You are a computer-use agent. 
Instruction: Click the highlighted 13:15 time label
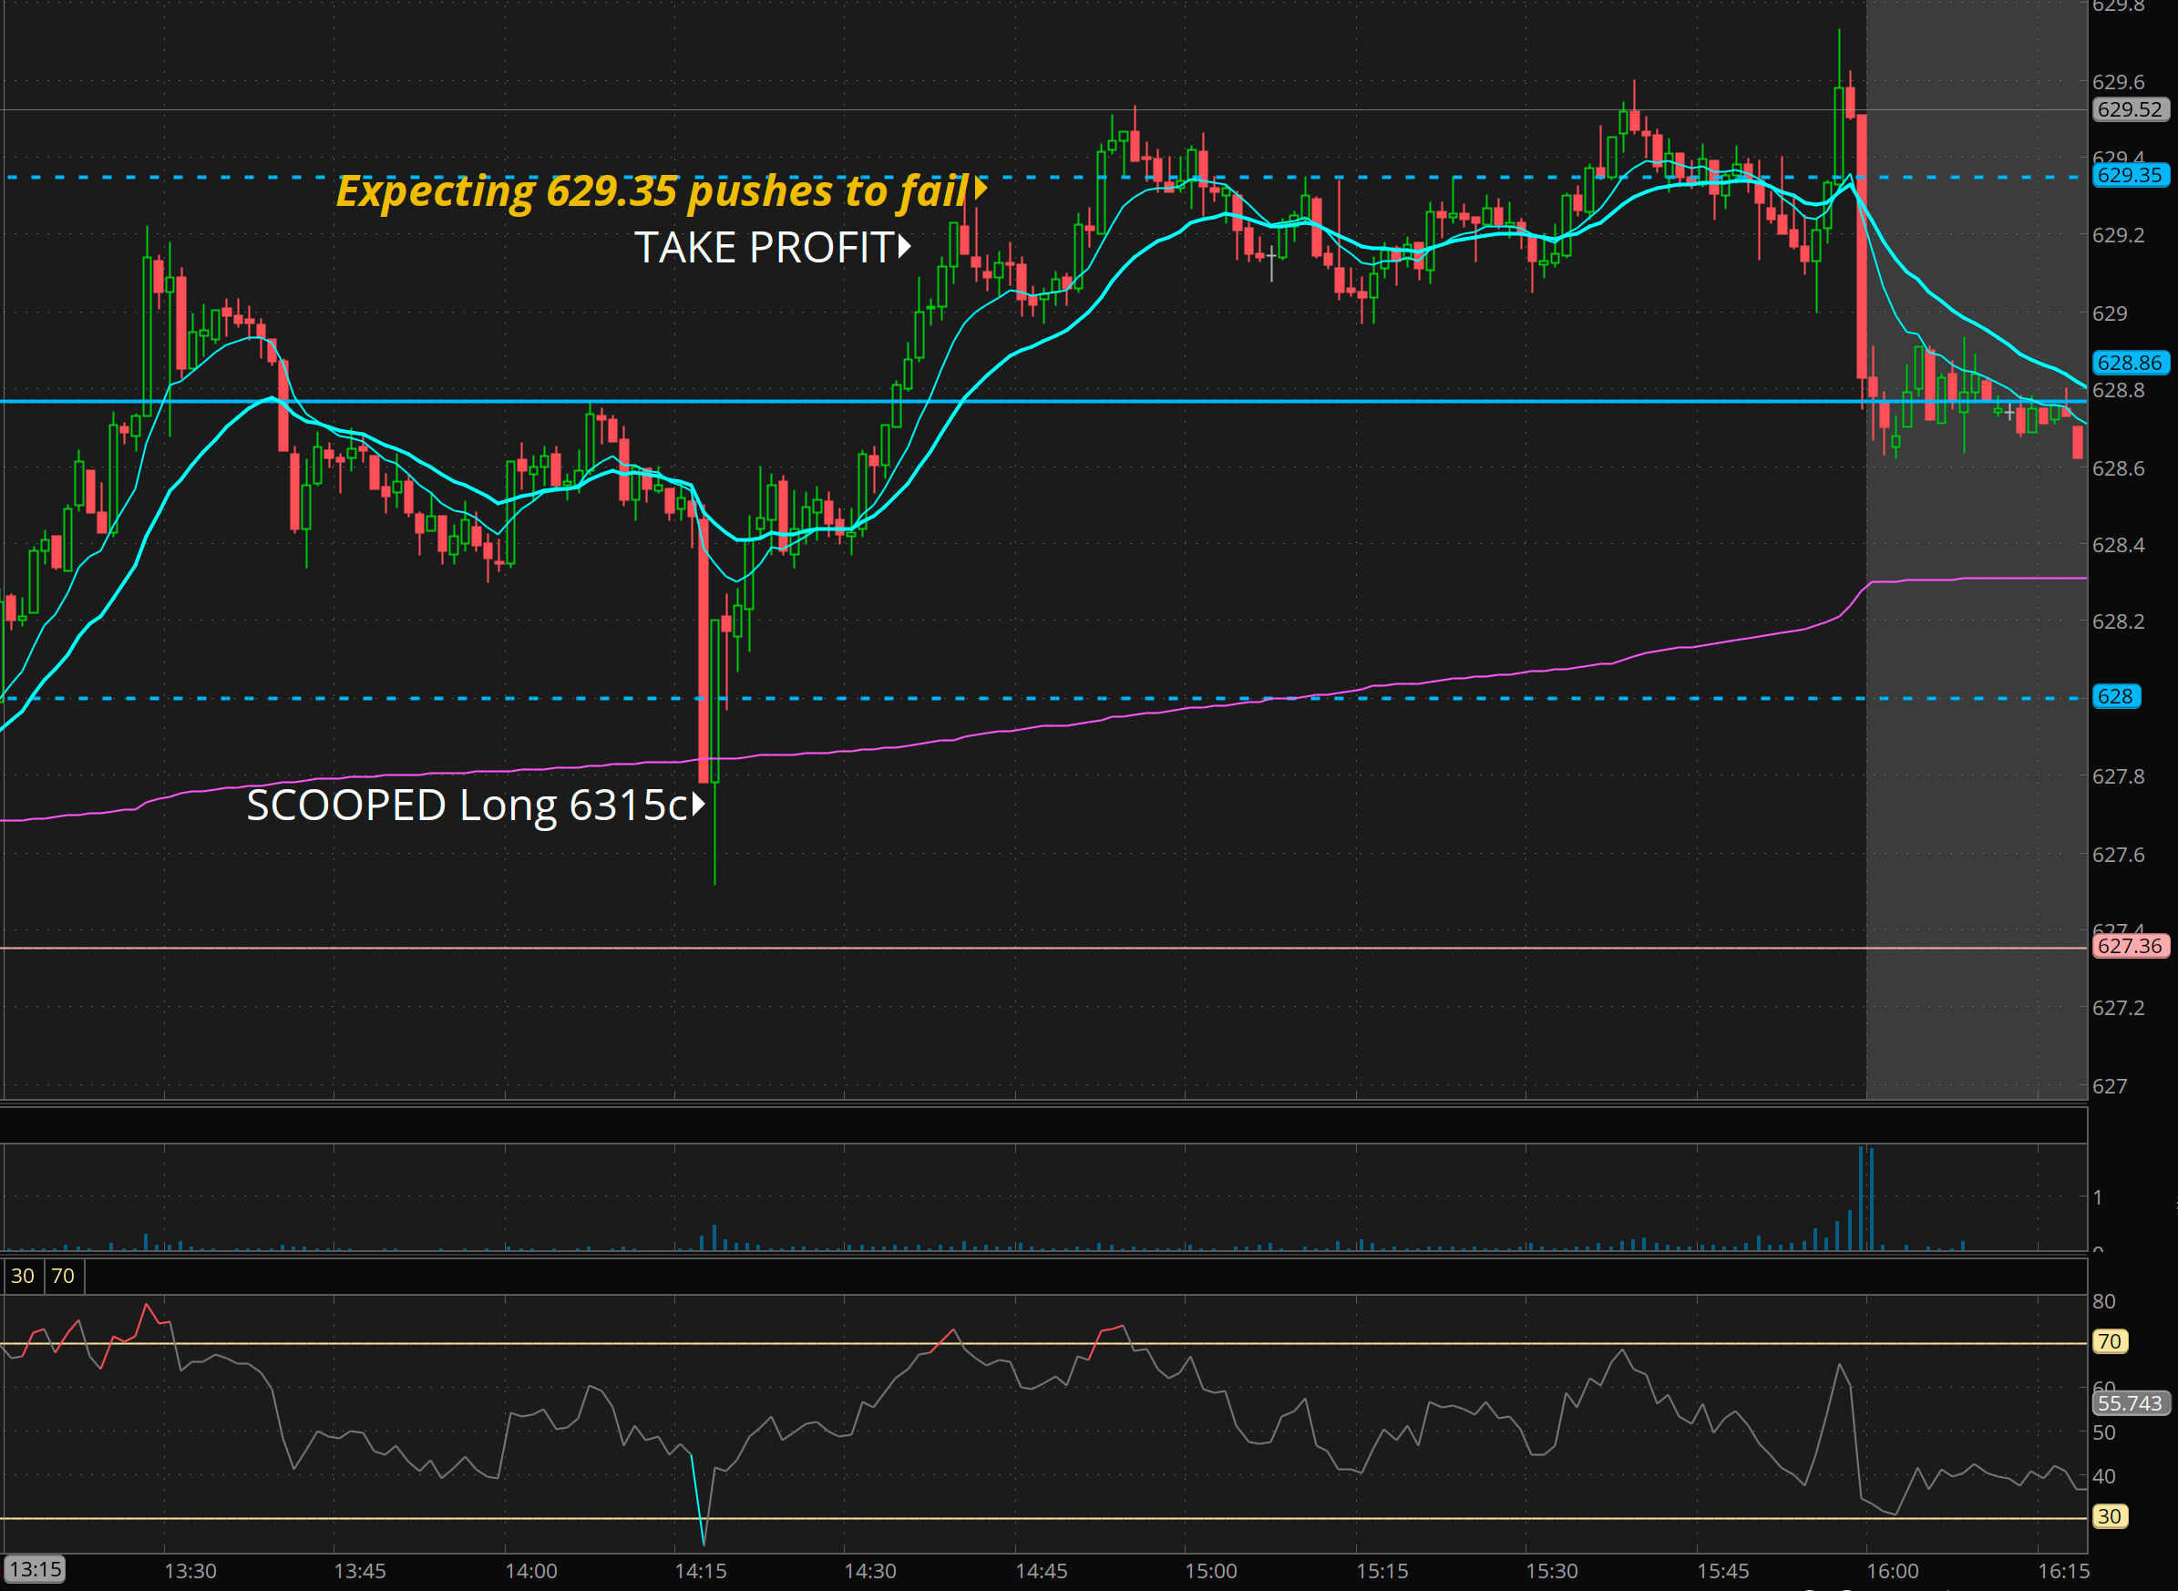click(36, 1570)
